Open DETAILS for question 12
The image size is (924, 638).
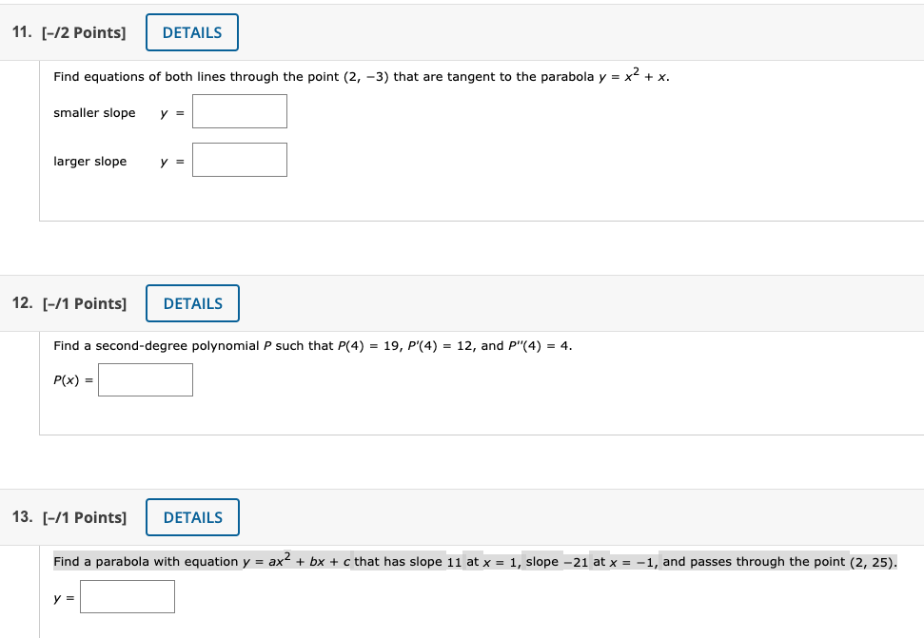click(x=192, y=302)
